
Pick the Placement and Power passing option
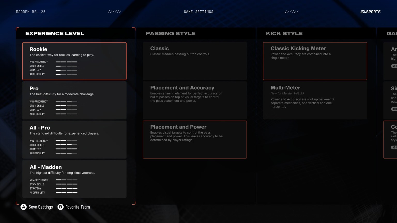(x=195, y=140)
